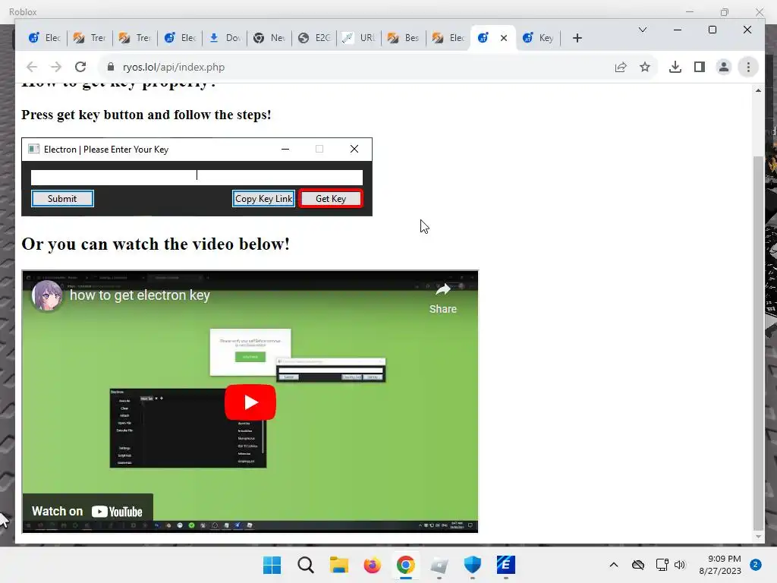Click the Chrome taskbar icon
777x583 pixels.
click(x=405, y=565)
